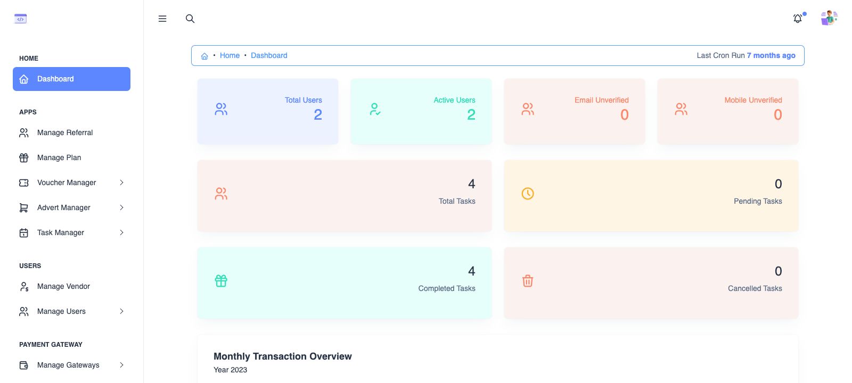This screenshot has width=852, height=383.
Task: Click the Dashboard breadcrumb link
Action: [x=269, y=55]
